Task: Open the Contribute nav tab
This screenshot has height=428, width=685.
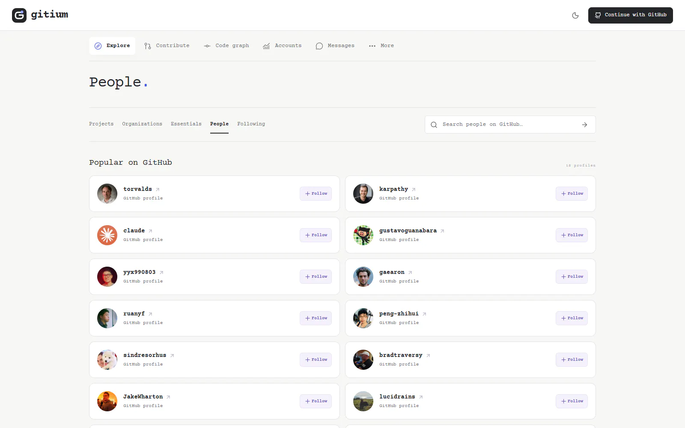Action: coord(167,46)
